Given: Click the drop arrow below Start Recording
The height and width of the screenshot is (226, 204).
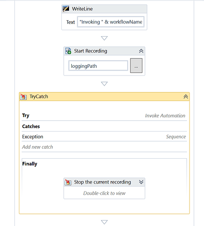Looking at the screenshot, I should [x=104, y=84].
